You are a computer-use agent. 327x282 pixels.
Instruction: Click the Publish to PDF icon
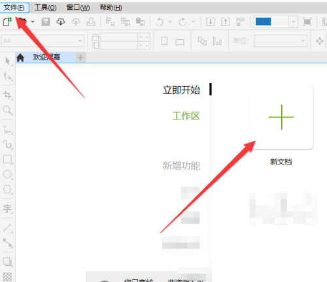(x=241, y=22)
